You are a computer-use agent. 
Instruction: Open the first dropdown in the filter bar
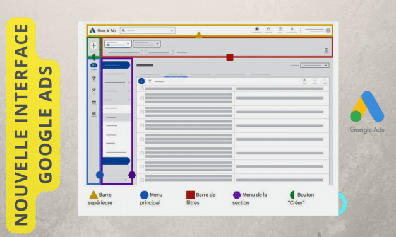[118, 44]
